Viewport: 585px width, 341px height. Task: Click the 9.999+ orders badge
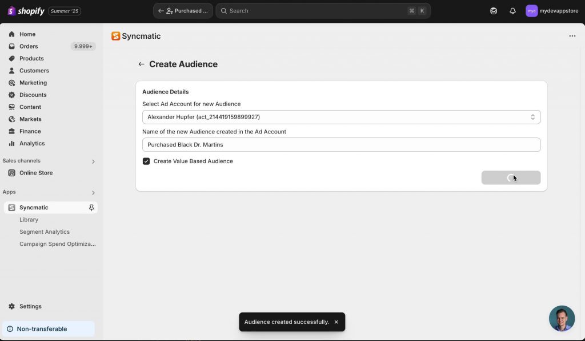click(x=83, y=46)
